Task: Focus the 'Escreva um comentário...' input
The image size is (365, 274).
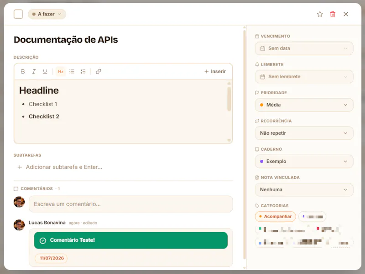Action: [x=131, y=204]
